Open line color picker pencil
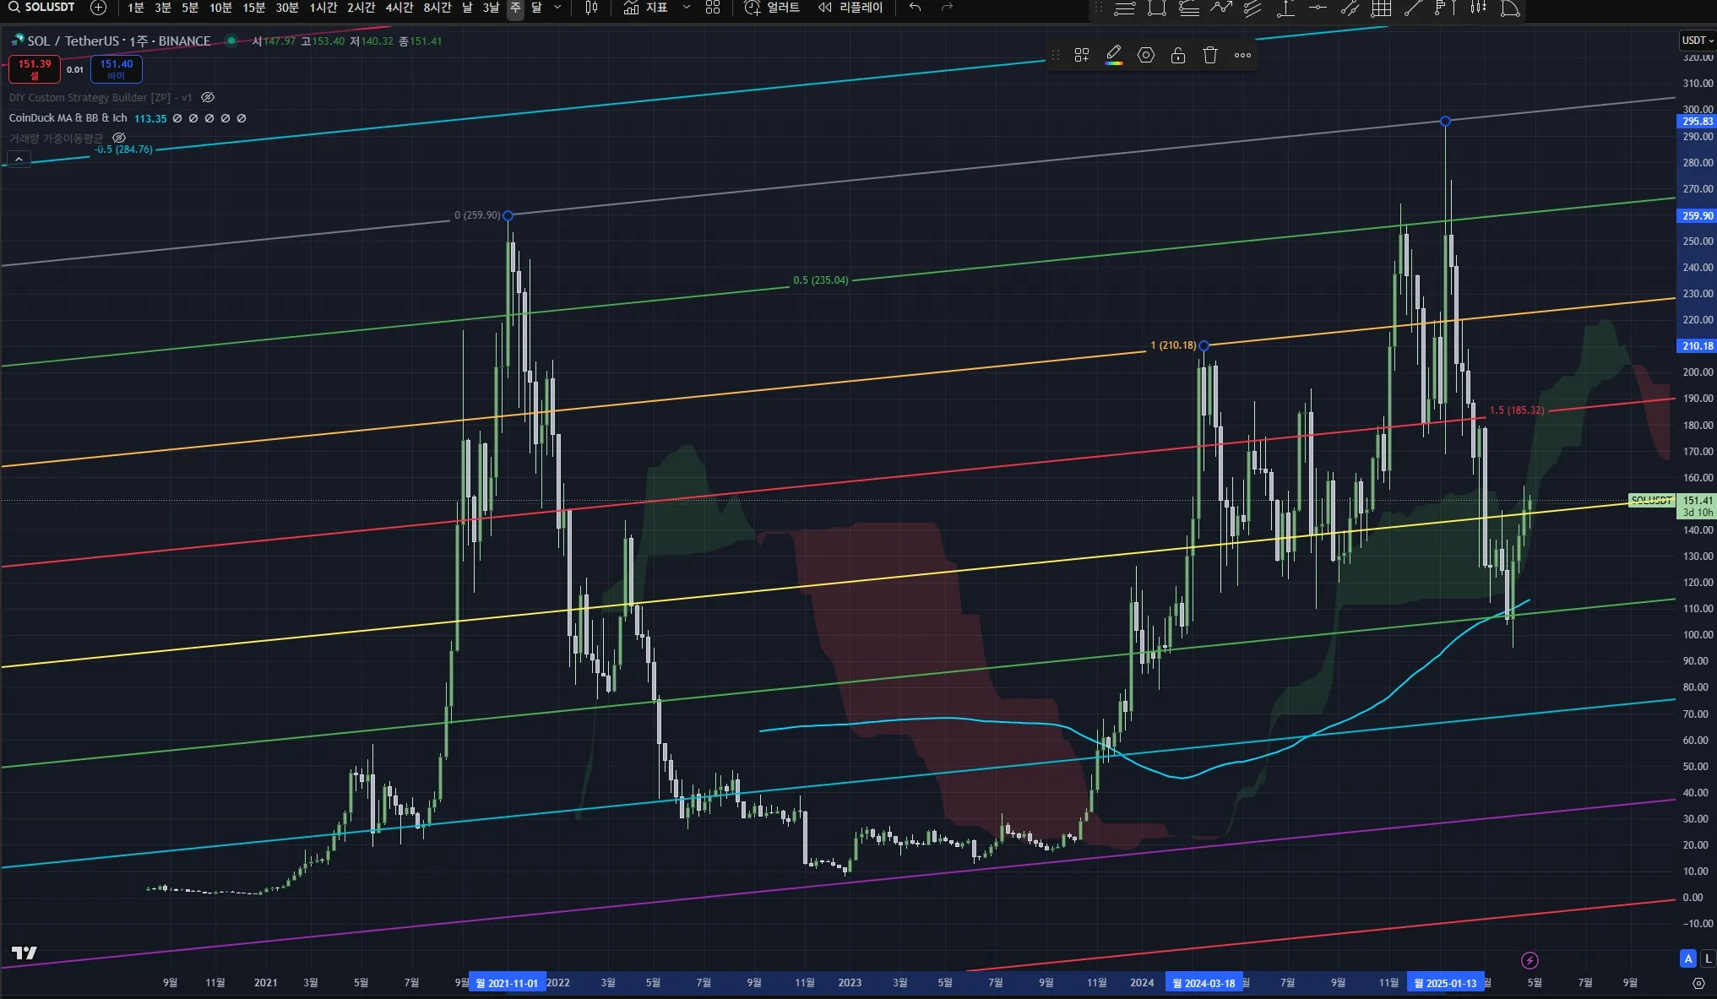The height and width of the screenshot is (999, 1717). 1114,55
